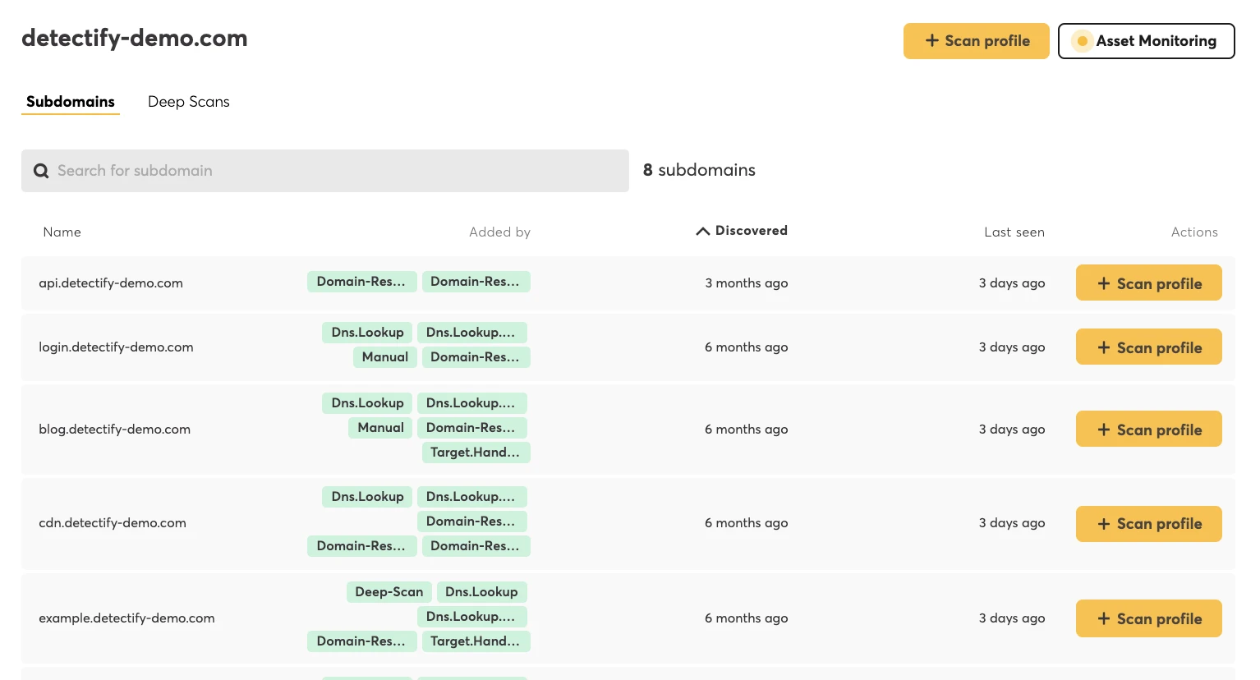Click the plus icon on api.detectify-demo.com Scan profile button
This screenshot has height=680, width=1260.
[1103, 283]
